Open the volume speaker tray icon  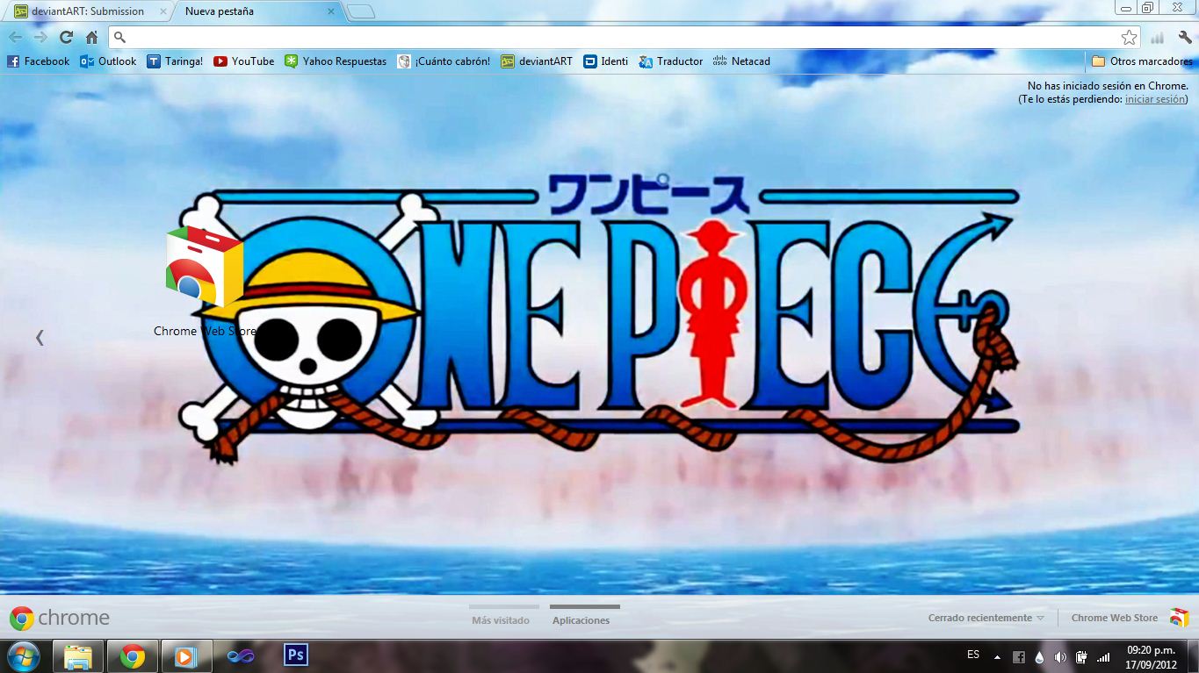[1060, 656]
